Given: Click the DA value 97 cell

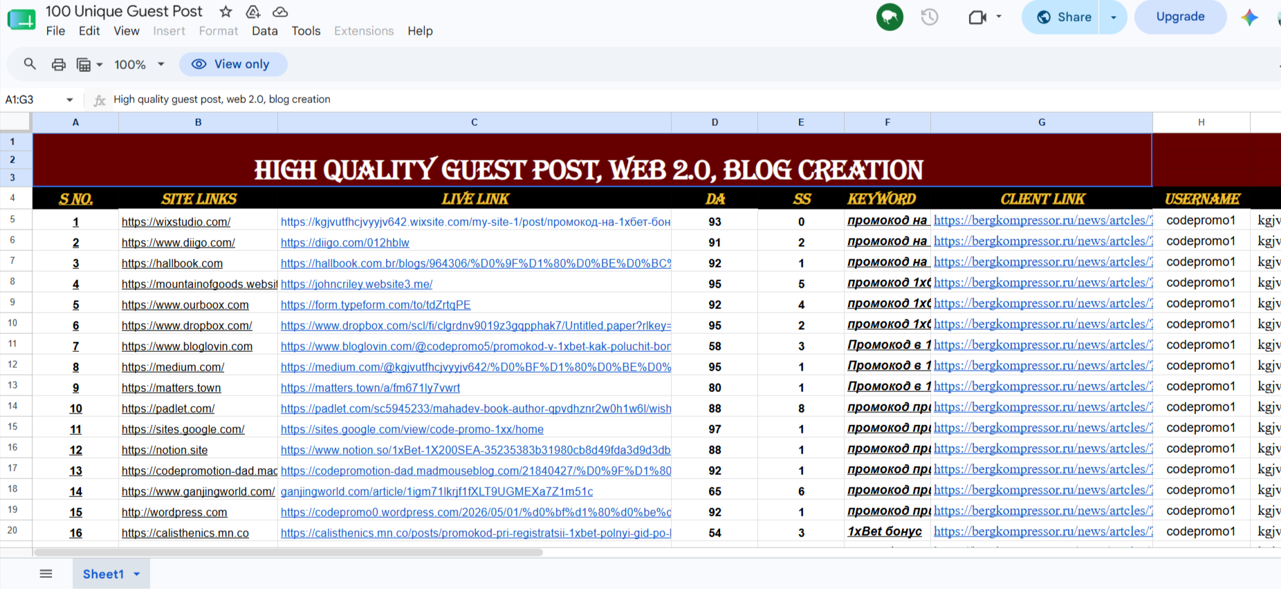Looking at the screenshot, I should point(715,429).
